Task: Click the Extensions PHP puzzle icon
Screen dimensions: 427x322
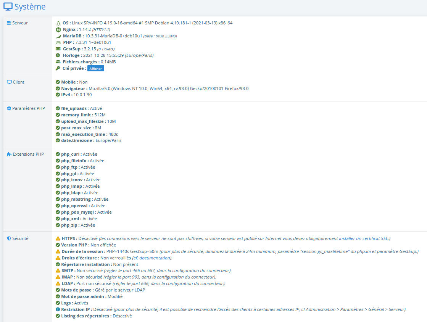Action: (x=9, y=154)
